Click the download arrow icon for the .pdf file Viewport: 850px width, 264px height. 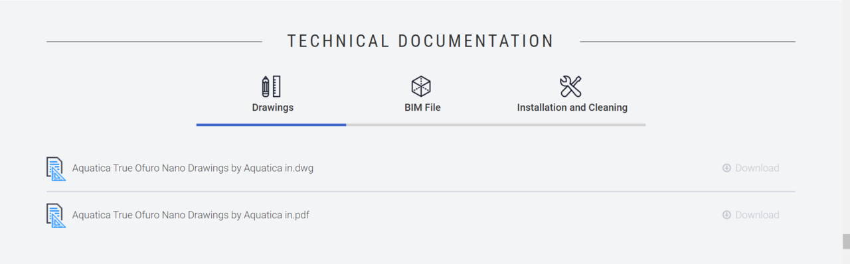tap(726, 215)
